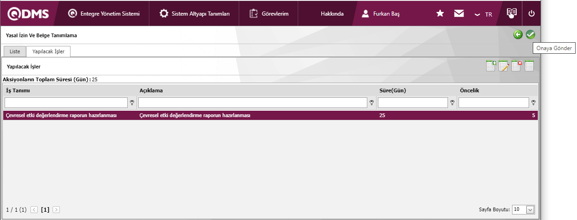The height and width of the screenshot is (220, 577).
Task: Go to previous page arrow
Action: (x=34, y=209)
